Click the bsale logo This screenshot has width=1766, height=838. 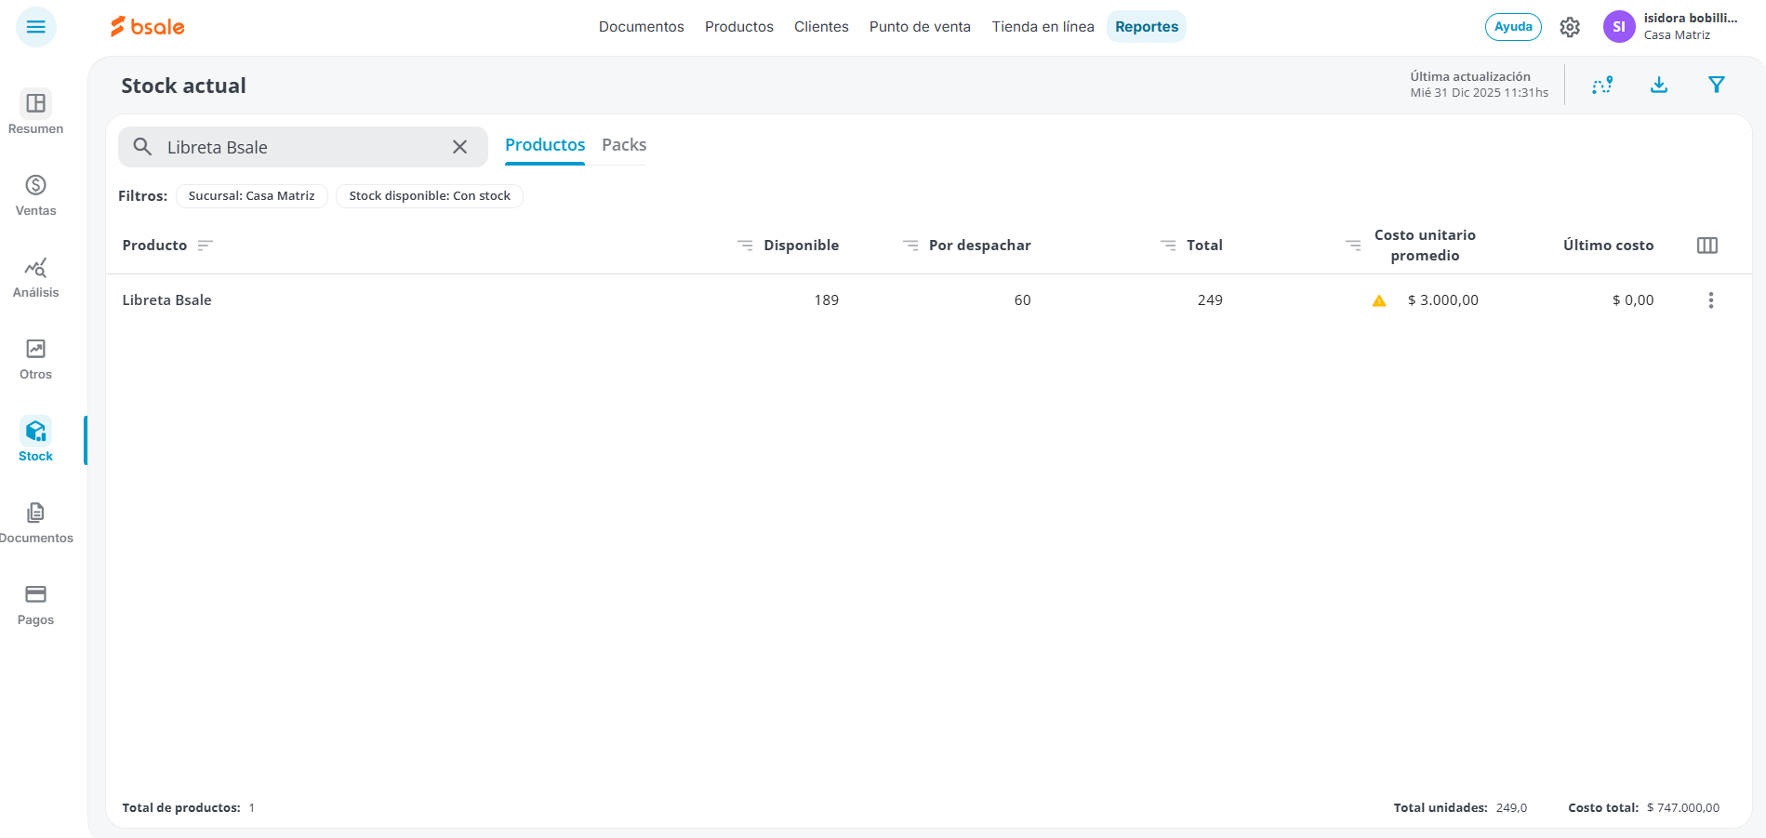coord(148,27)
